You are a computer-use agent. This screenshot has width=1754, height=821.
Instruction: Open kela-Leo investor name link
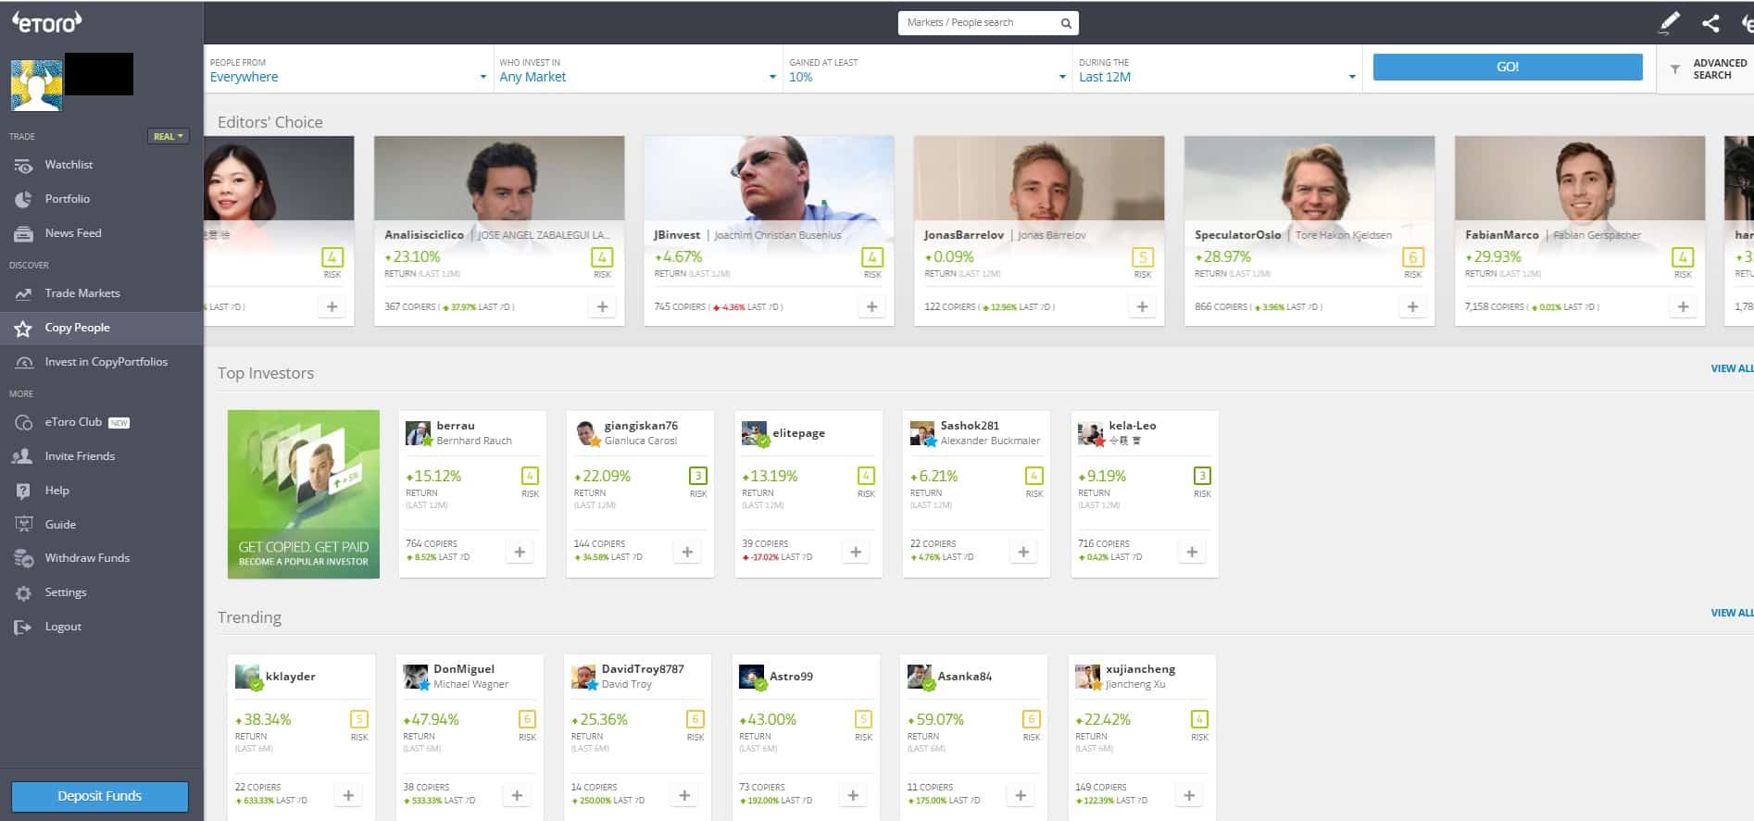[1133, 426]
